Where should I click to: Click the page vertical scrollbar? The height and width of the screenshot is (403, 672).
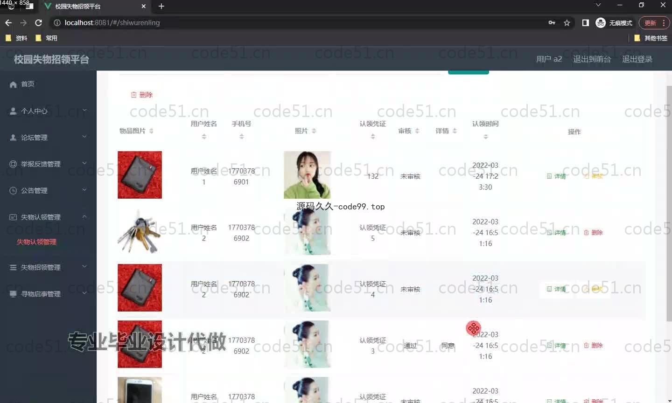[669, 203]
